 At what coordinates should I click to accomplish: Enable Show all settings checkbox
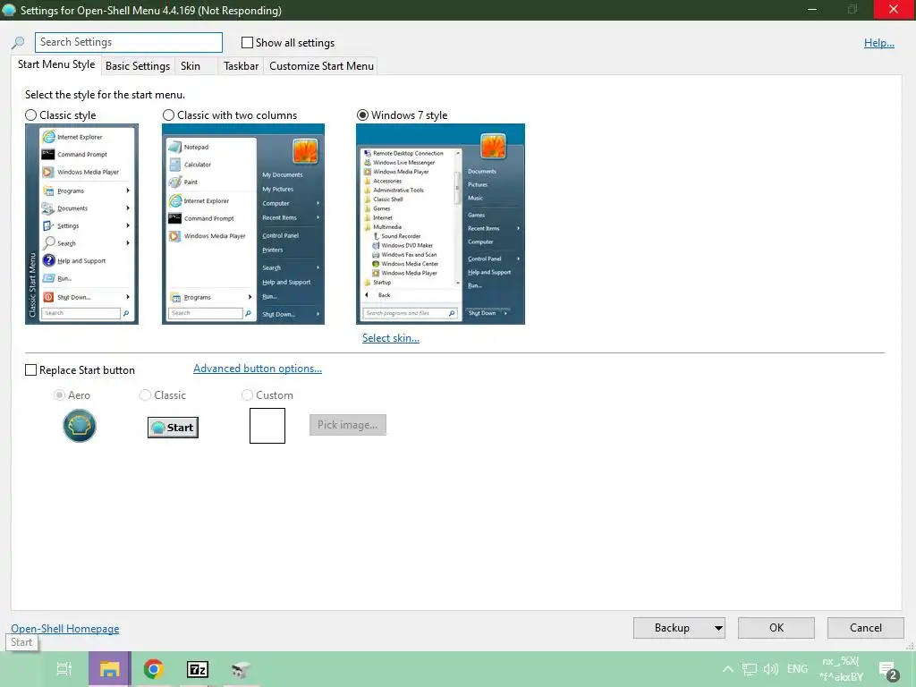click(x=247, y=43)
